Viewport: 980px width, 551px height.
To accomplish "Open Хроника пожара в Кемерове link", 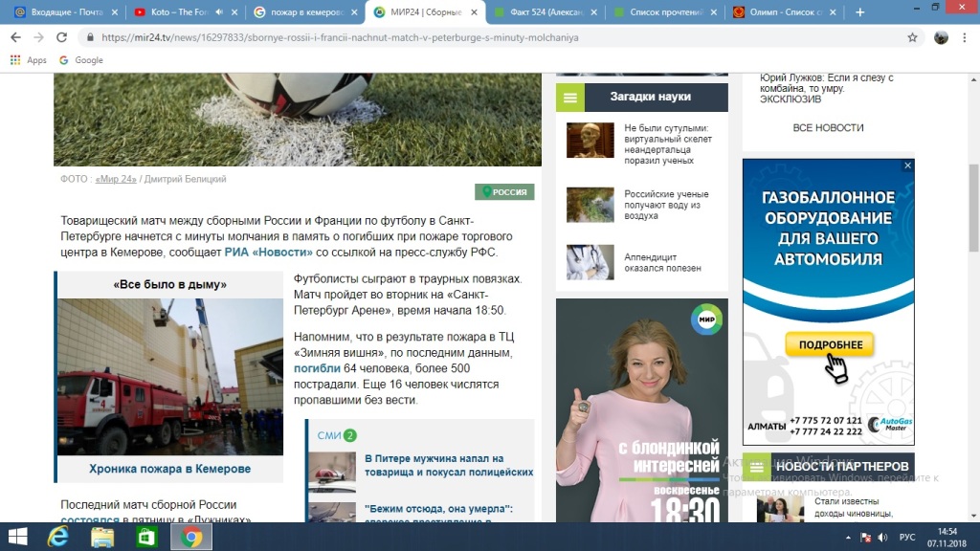I will 170,469.
